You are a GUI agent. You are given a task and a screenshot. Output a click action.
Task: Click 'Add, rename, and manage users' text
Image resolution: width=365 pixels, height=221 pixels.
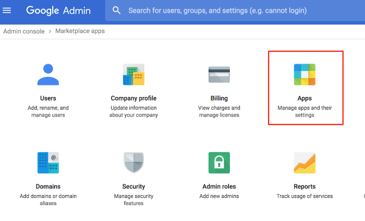48,112
